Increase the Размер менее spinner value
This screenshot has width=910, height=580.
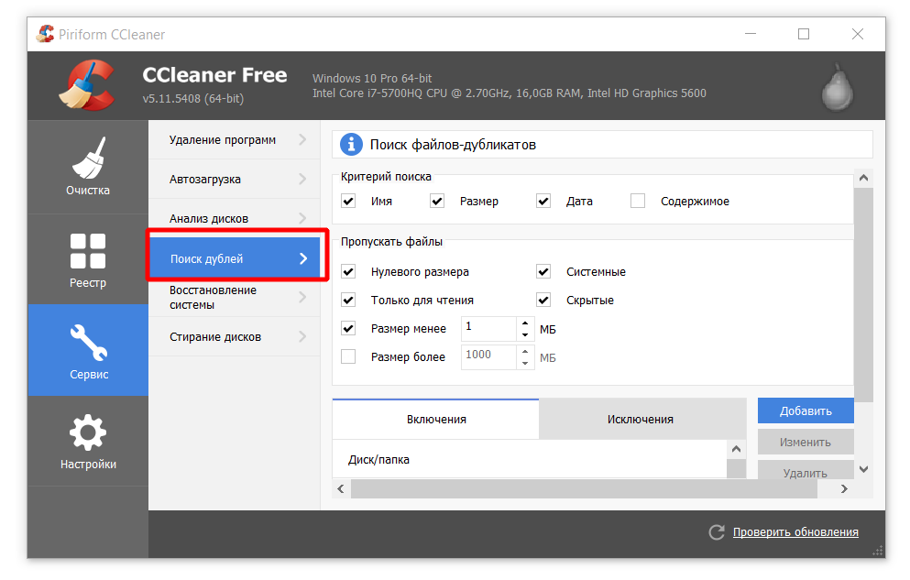coord(524,323)
